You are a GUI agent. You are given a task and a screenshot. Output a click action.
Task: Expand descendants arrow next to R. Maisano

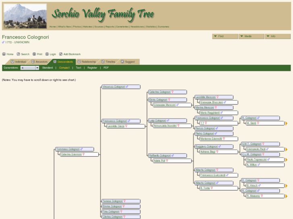point(286,196)
